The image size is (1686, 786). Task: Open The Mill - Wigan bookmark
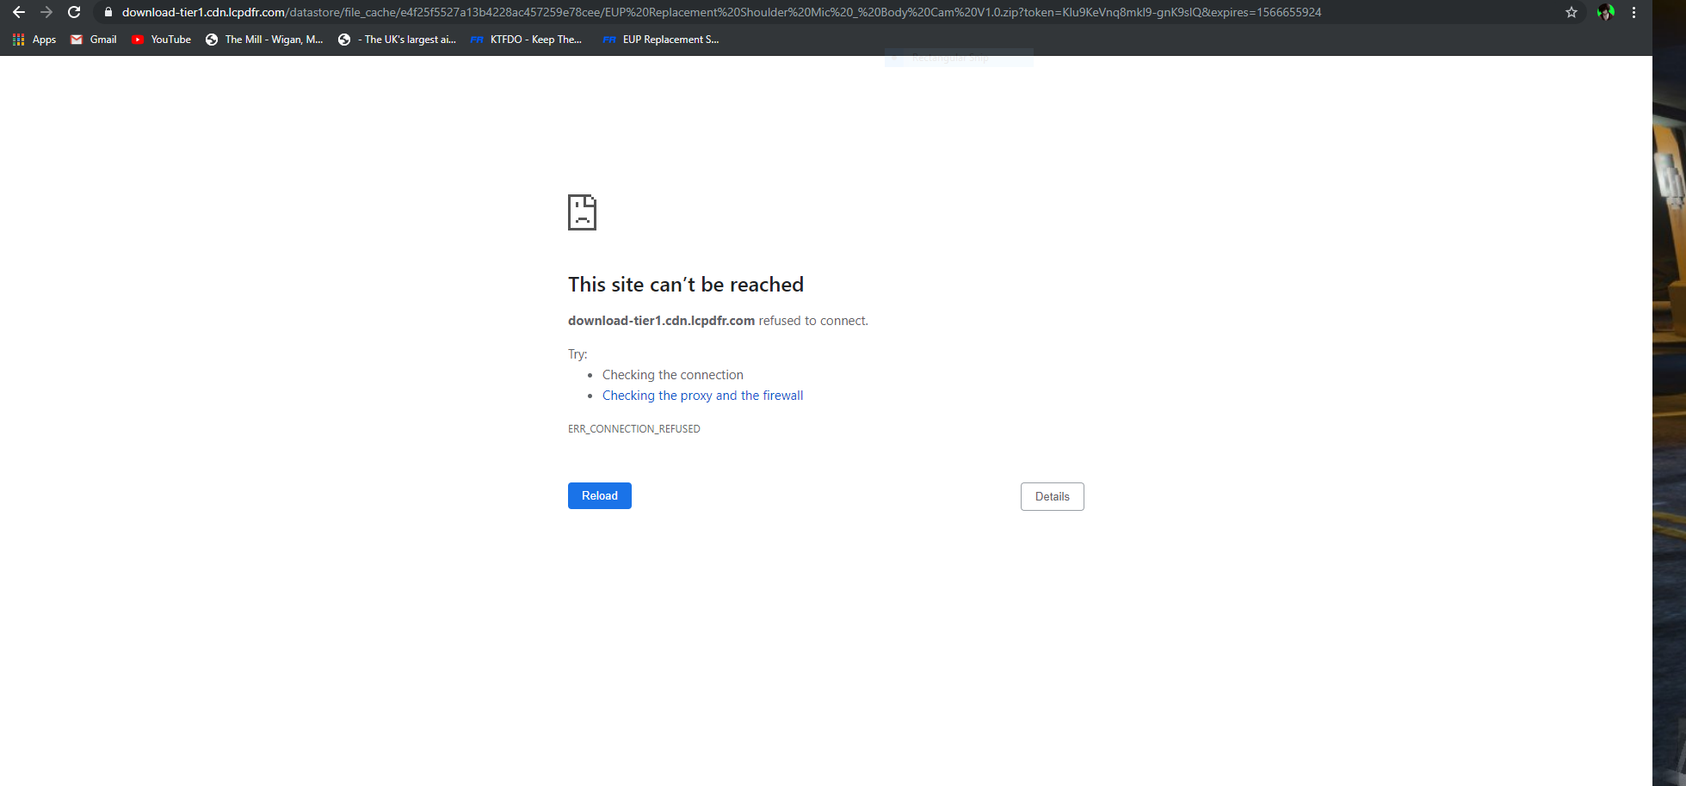coord(264,40)
